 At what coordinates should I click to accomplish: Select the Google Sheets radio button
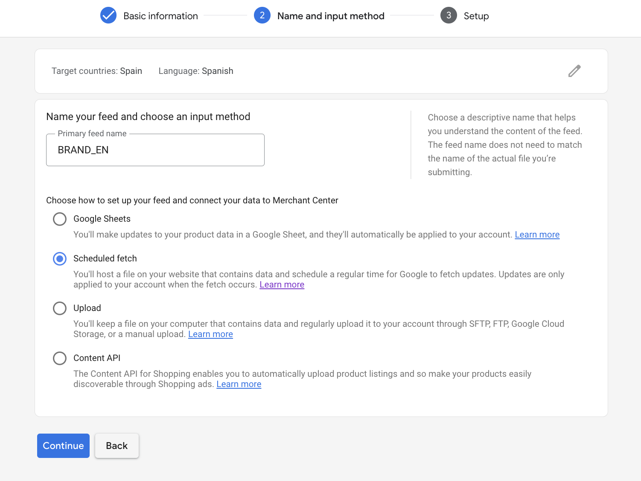[60, 219]
